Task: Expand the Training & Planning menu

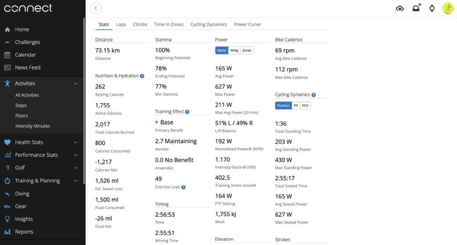Action: point(75,181)
